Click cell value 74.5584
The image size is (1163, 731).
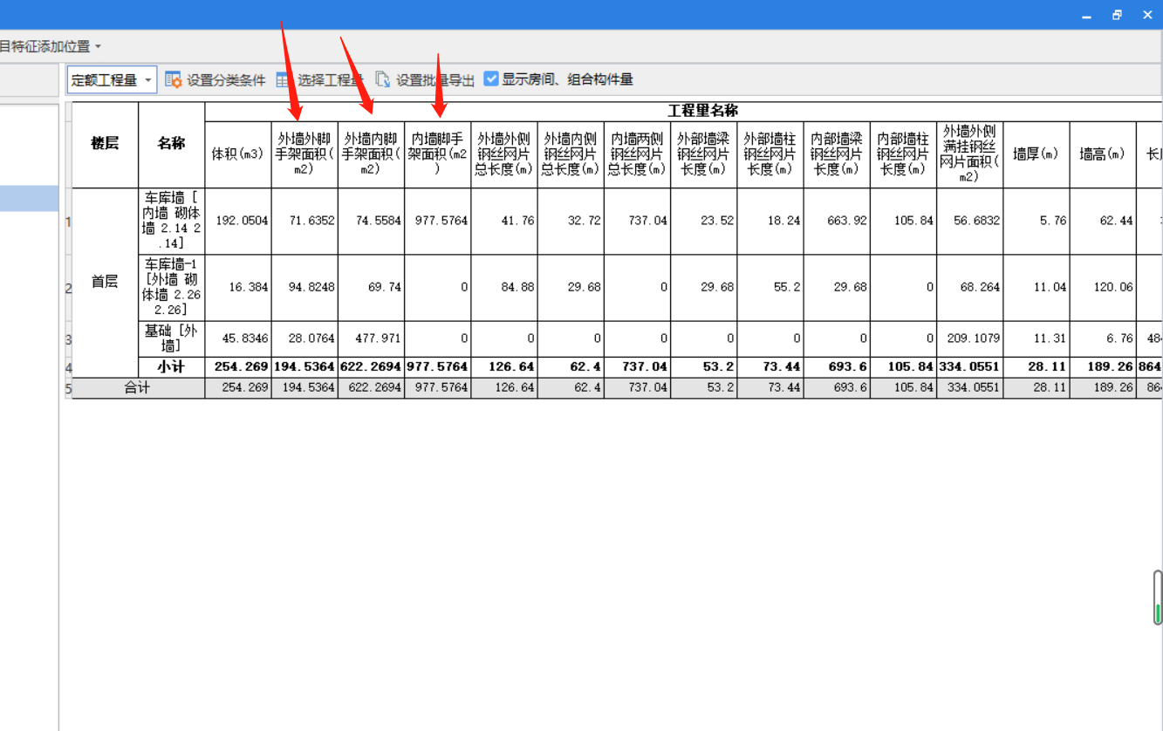[x=378, y=221]
